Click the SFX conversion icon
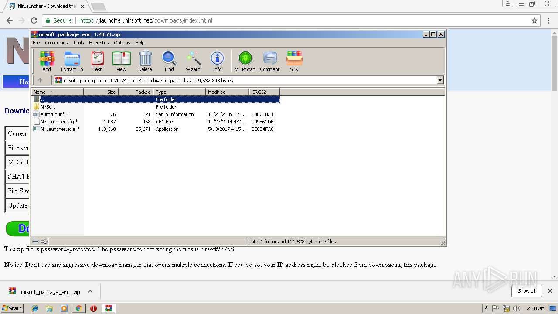This screenshot has width=558, height=314. (x=294, y=61)
